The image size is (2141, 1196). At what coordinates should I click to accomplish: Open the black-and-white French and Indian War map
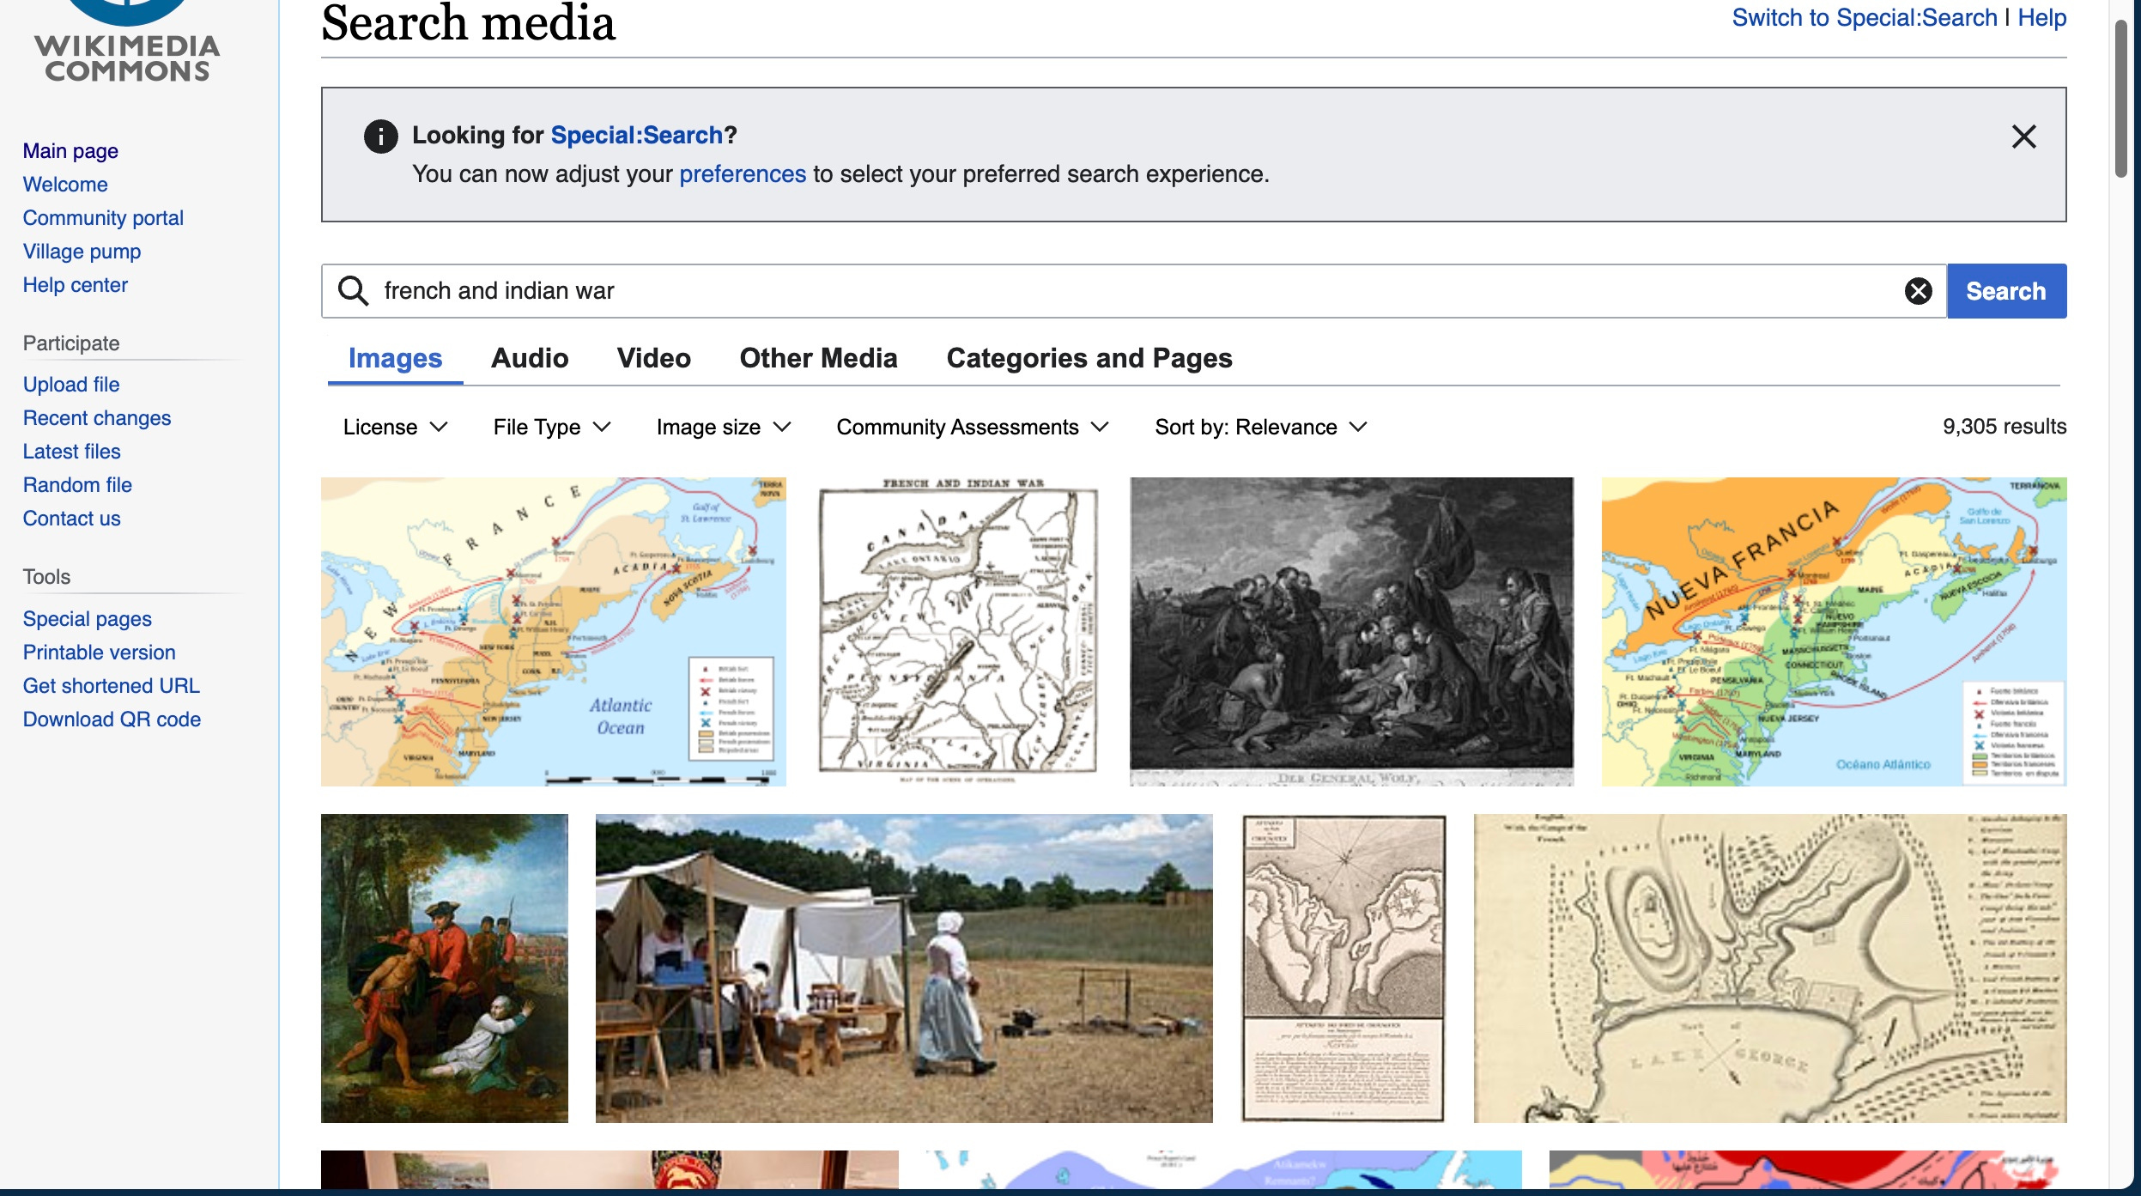click(958, 631)
